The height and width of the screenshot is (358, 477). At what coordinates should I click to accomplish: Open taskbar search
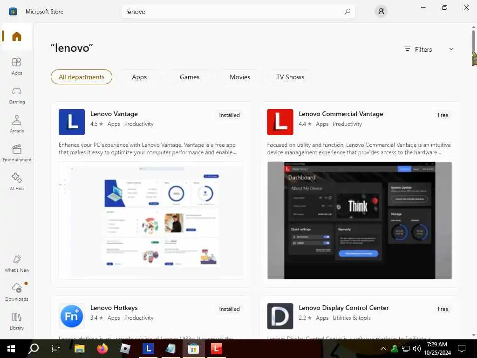click(x=33, y=349)
